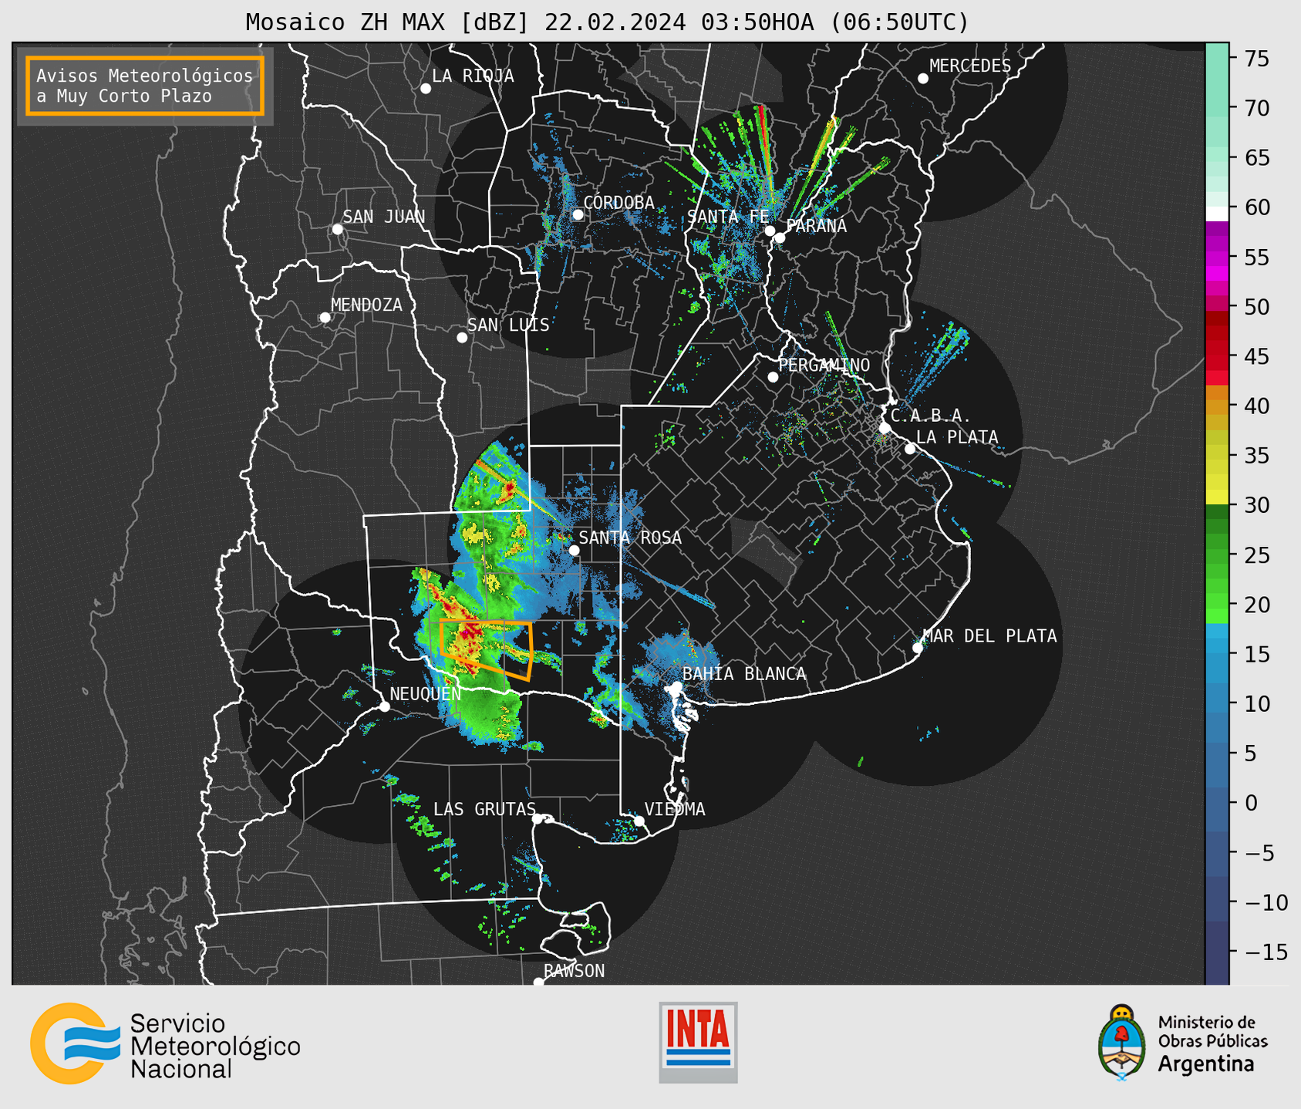Click the white dot marking Neuquén
This screenshot has width=1301, height=1109.
pos(384,706)
